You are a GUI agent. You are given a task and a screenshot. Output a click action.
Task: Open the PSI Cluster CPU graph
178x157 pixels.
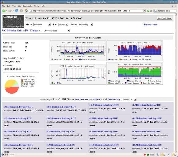(x=135, y=51)
